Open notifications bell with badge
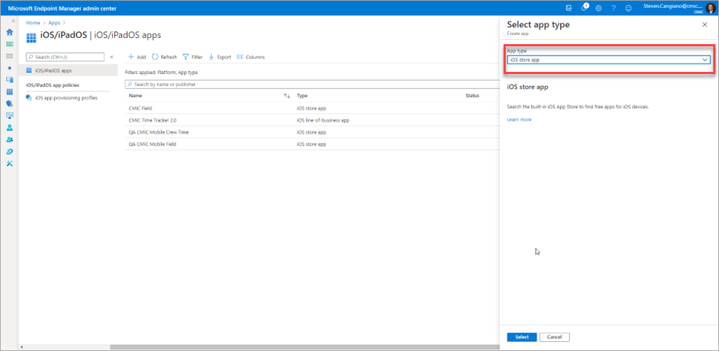This screenshot has height=351, width=719. point(584,8)
